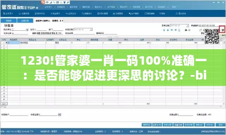Open 现金银行 toolbar shortcut
The height and width of the screenshot is (135, 226).
click(55, 13)
